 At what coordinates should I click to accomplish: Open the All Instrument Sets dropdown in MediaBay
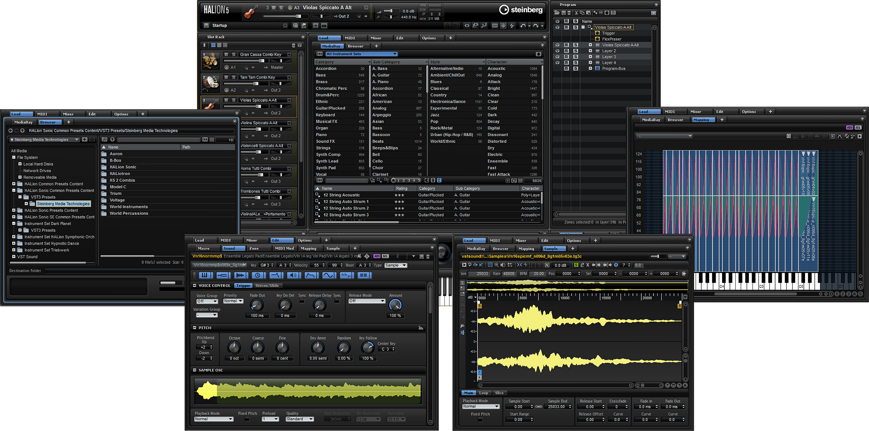pyautogui.click(x=361, y=54)
